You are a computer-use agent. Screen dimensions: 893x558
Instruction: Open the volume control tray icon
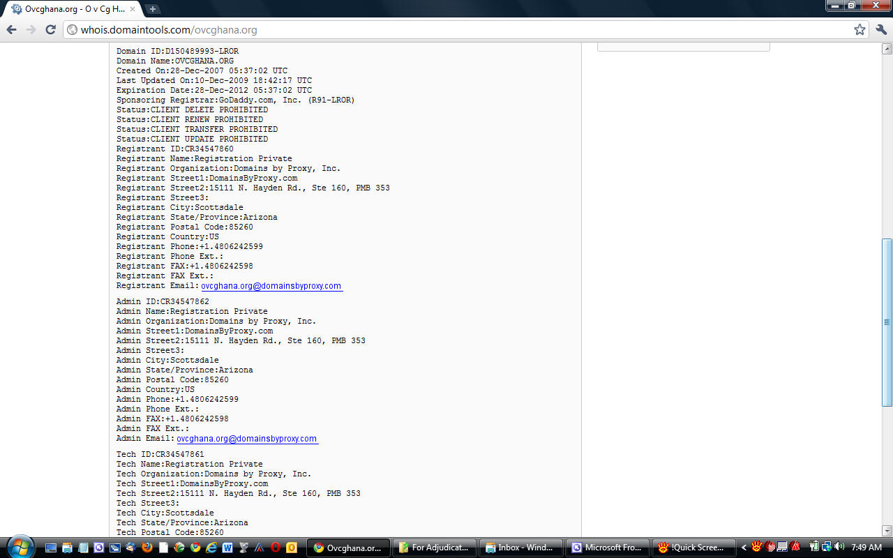coord(839,547)
